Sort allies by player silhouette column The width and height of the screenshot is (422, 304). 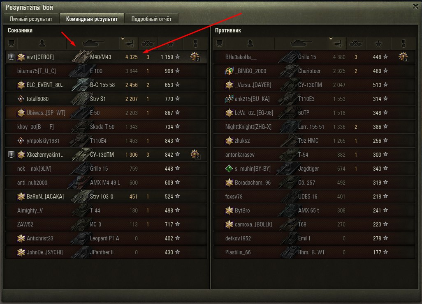[42, 43]
